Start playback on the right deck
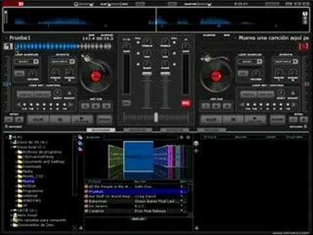Screen dimensions: 313x235 [x=255, y=119]
